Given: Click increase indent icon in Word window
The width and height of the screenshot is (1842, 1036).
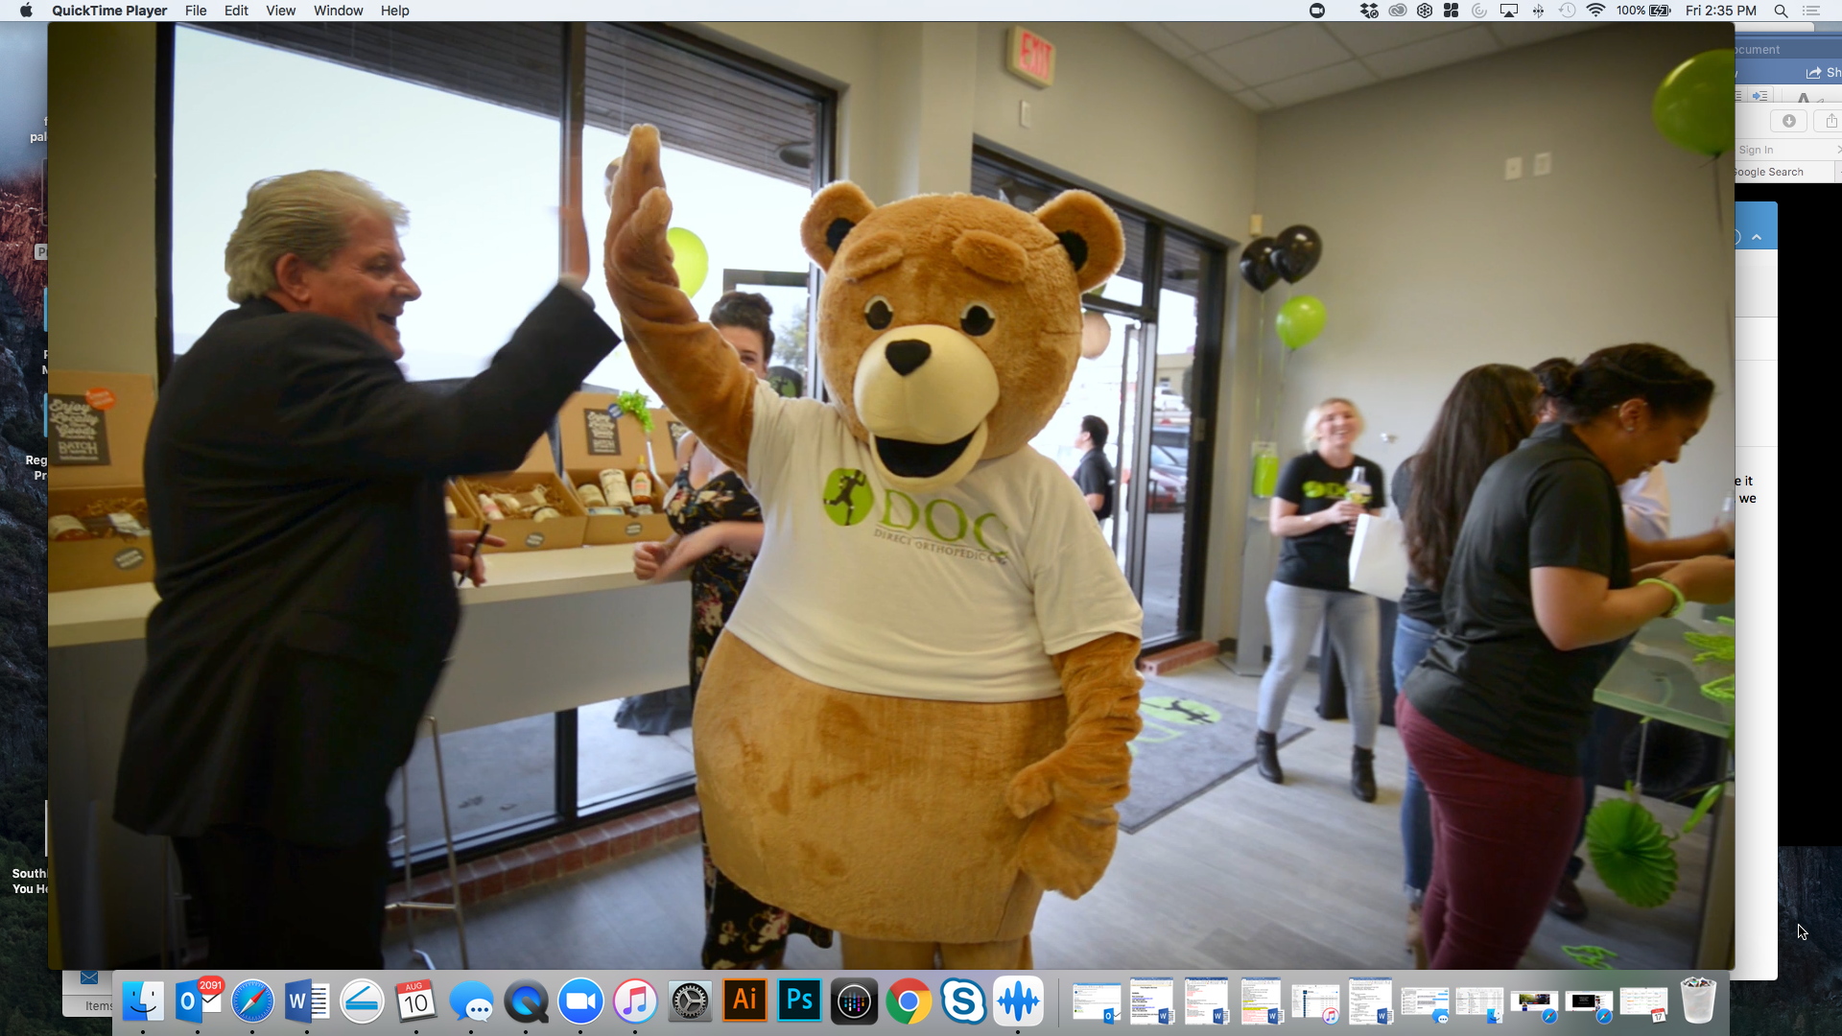Looking at the screenshot, I should point(1759,96).
